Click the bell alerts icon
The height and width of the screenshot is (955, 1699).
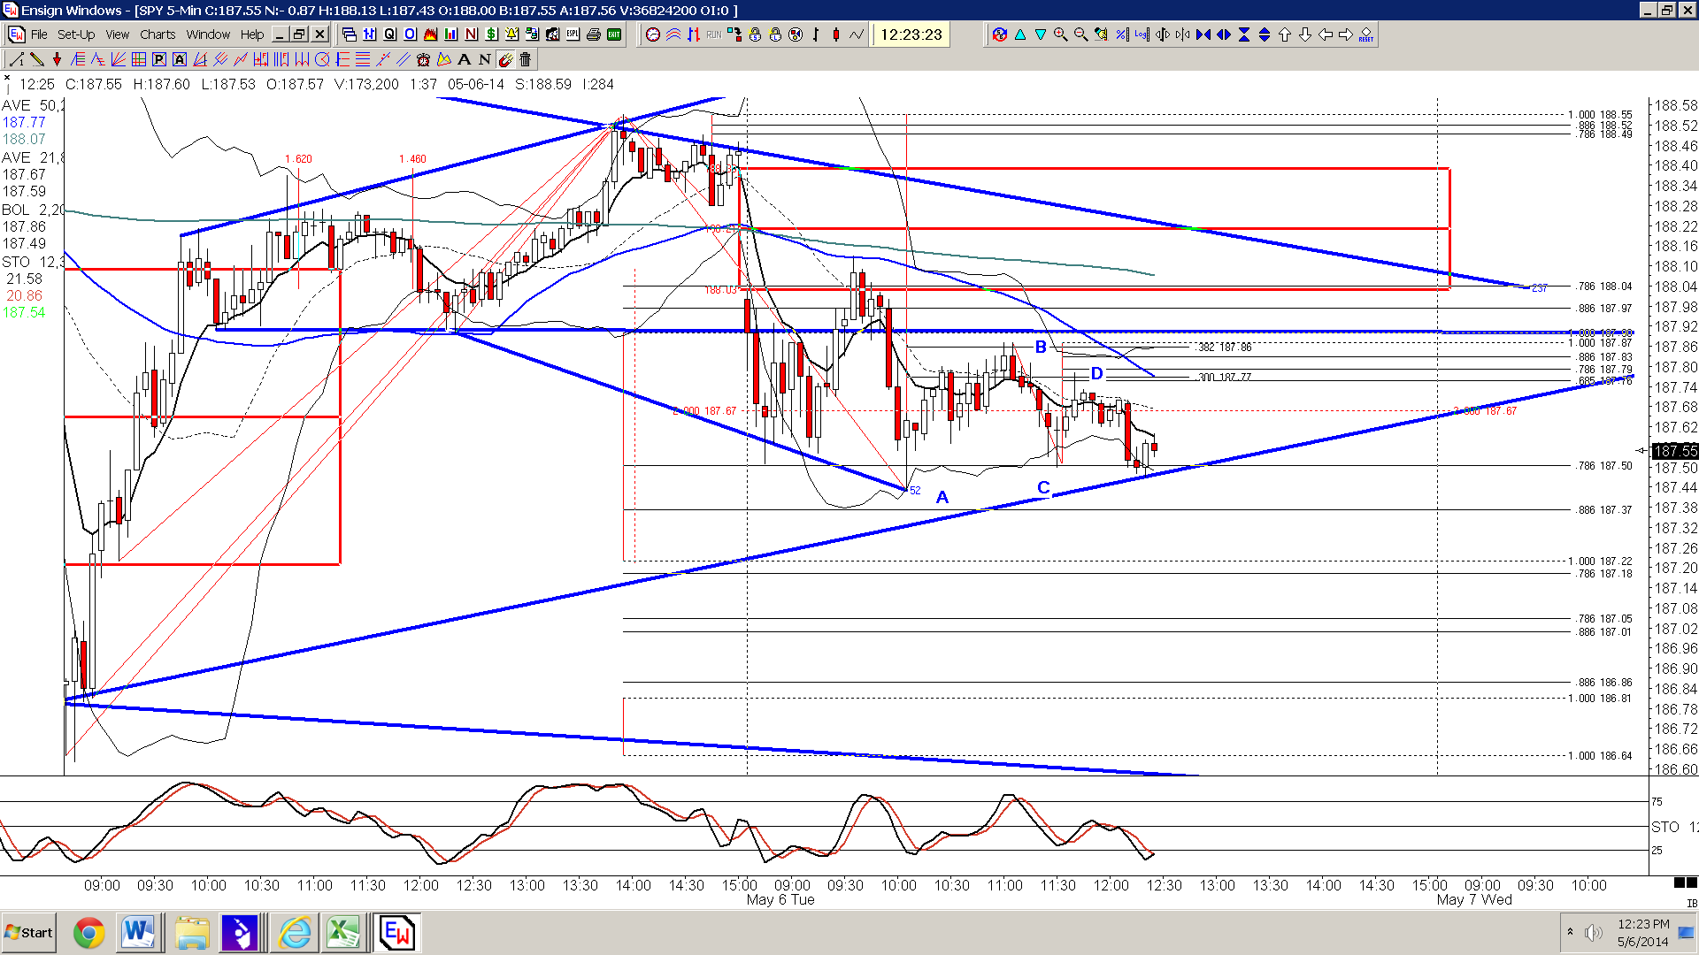coord(511,34)
